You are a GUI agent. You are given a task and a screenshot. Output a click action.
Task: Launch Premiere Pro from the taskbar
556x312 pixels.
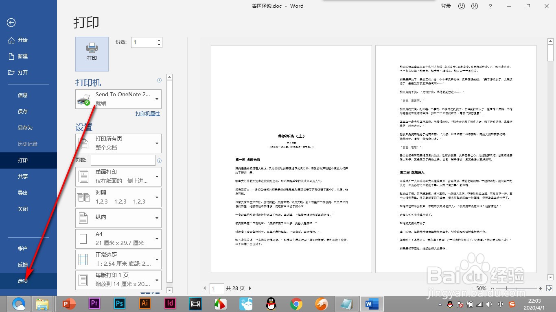click(94, 303)
